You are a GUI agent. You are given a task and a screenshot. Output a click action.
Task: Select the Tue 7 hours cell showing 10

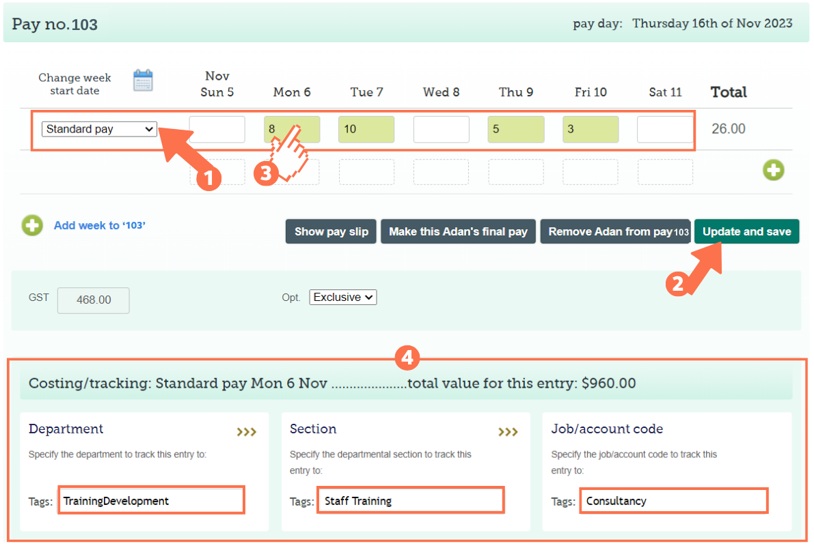tap(366, 129)
